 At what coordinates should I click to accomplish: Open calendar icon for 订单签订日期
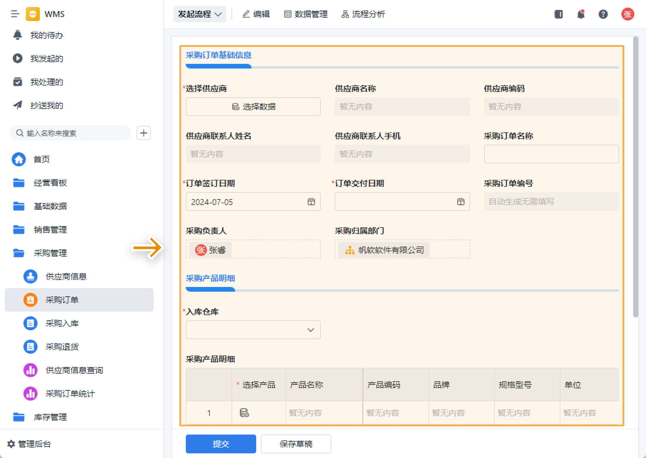[x=311, y=201]
